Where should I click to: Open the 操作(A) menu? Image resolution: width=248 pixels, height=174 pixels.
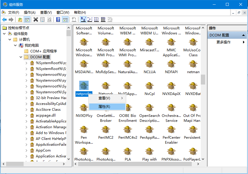click(x=29, y=12)
